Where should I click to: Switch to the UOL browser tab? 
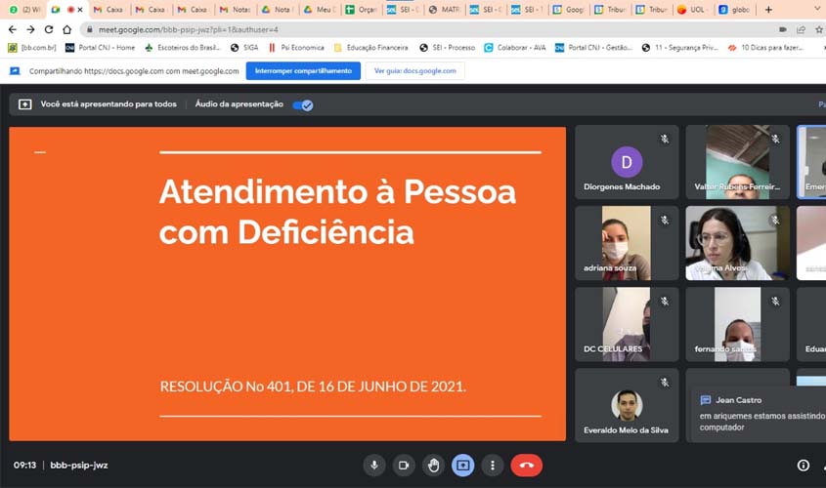point(694,9)
